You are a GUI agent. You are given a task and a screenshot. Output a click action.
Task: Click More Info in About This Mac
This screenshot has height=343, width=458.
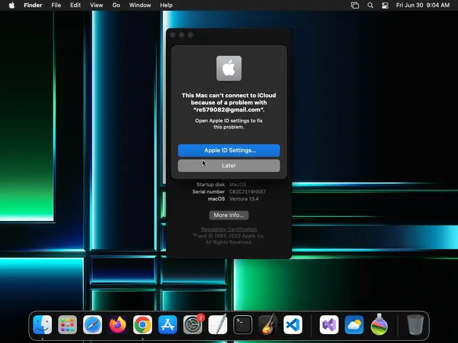coord(229,215)
